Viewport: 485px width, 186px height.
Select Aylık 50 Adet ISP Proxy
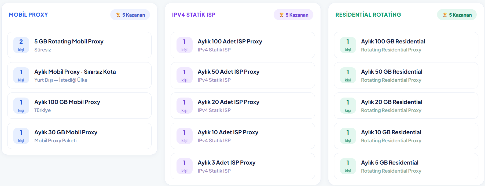pyautogui.click(x=243, y=75)
